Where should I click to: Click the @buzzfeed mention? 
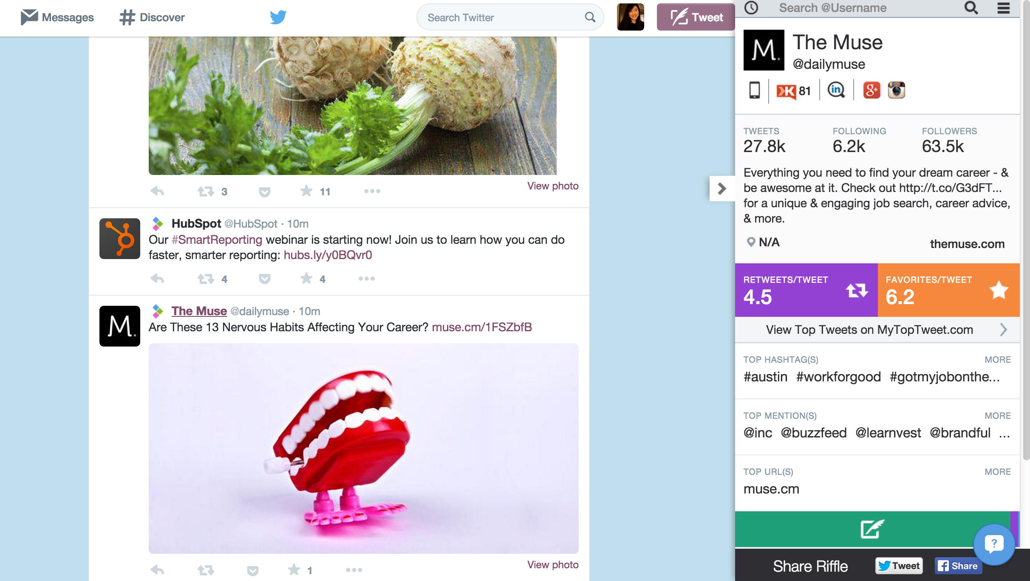pyautogui.click(x=814, y=433)
